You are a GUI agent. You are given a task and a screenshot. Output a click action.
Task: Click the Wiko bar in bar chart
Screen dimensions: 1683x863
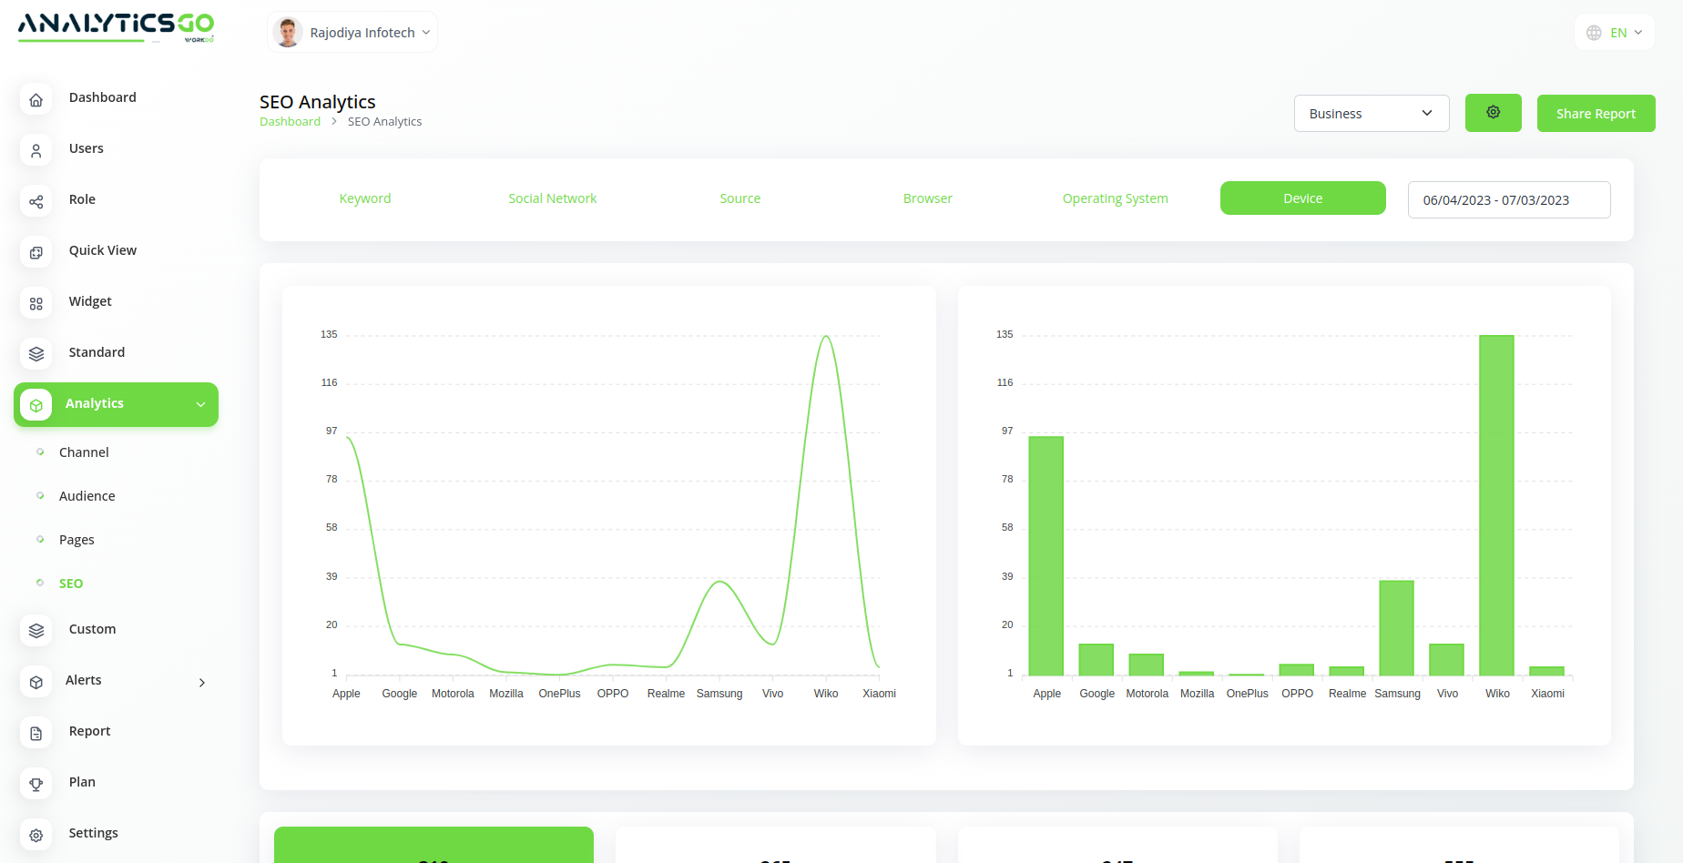click(1496, 505)
